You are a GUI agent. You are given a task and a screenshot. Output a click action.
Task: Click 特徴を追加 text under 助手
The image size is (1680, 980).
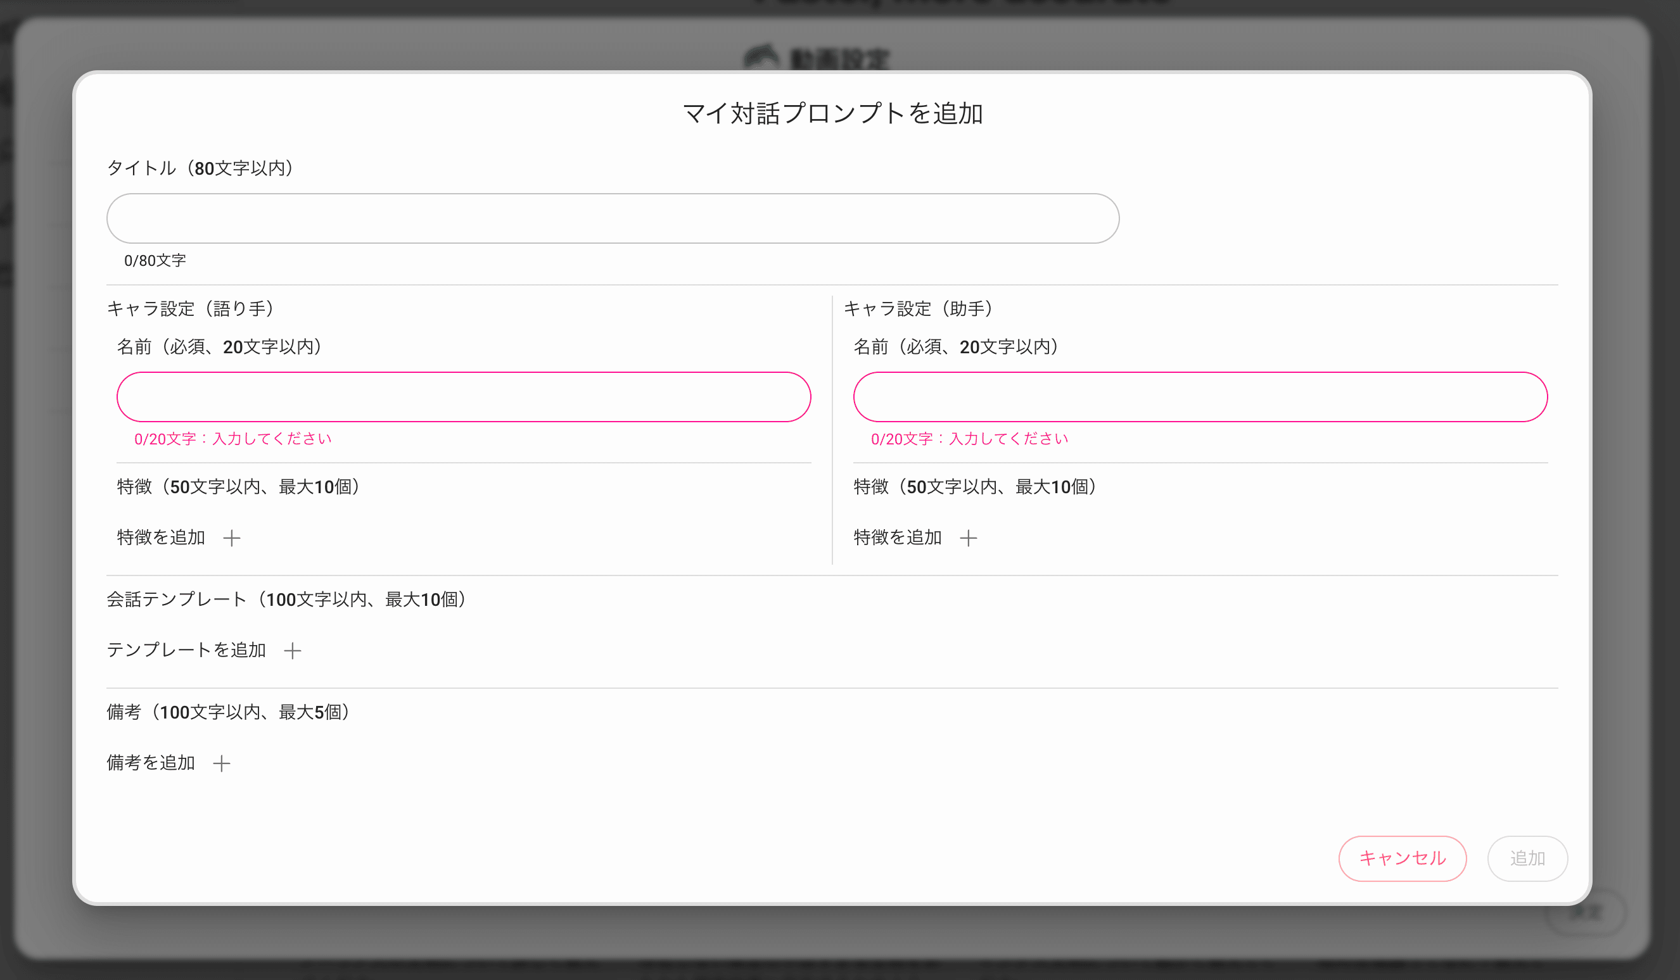[x=898, y=537]
